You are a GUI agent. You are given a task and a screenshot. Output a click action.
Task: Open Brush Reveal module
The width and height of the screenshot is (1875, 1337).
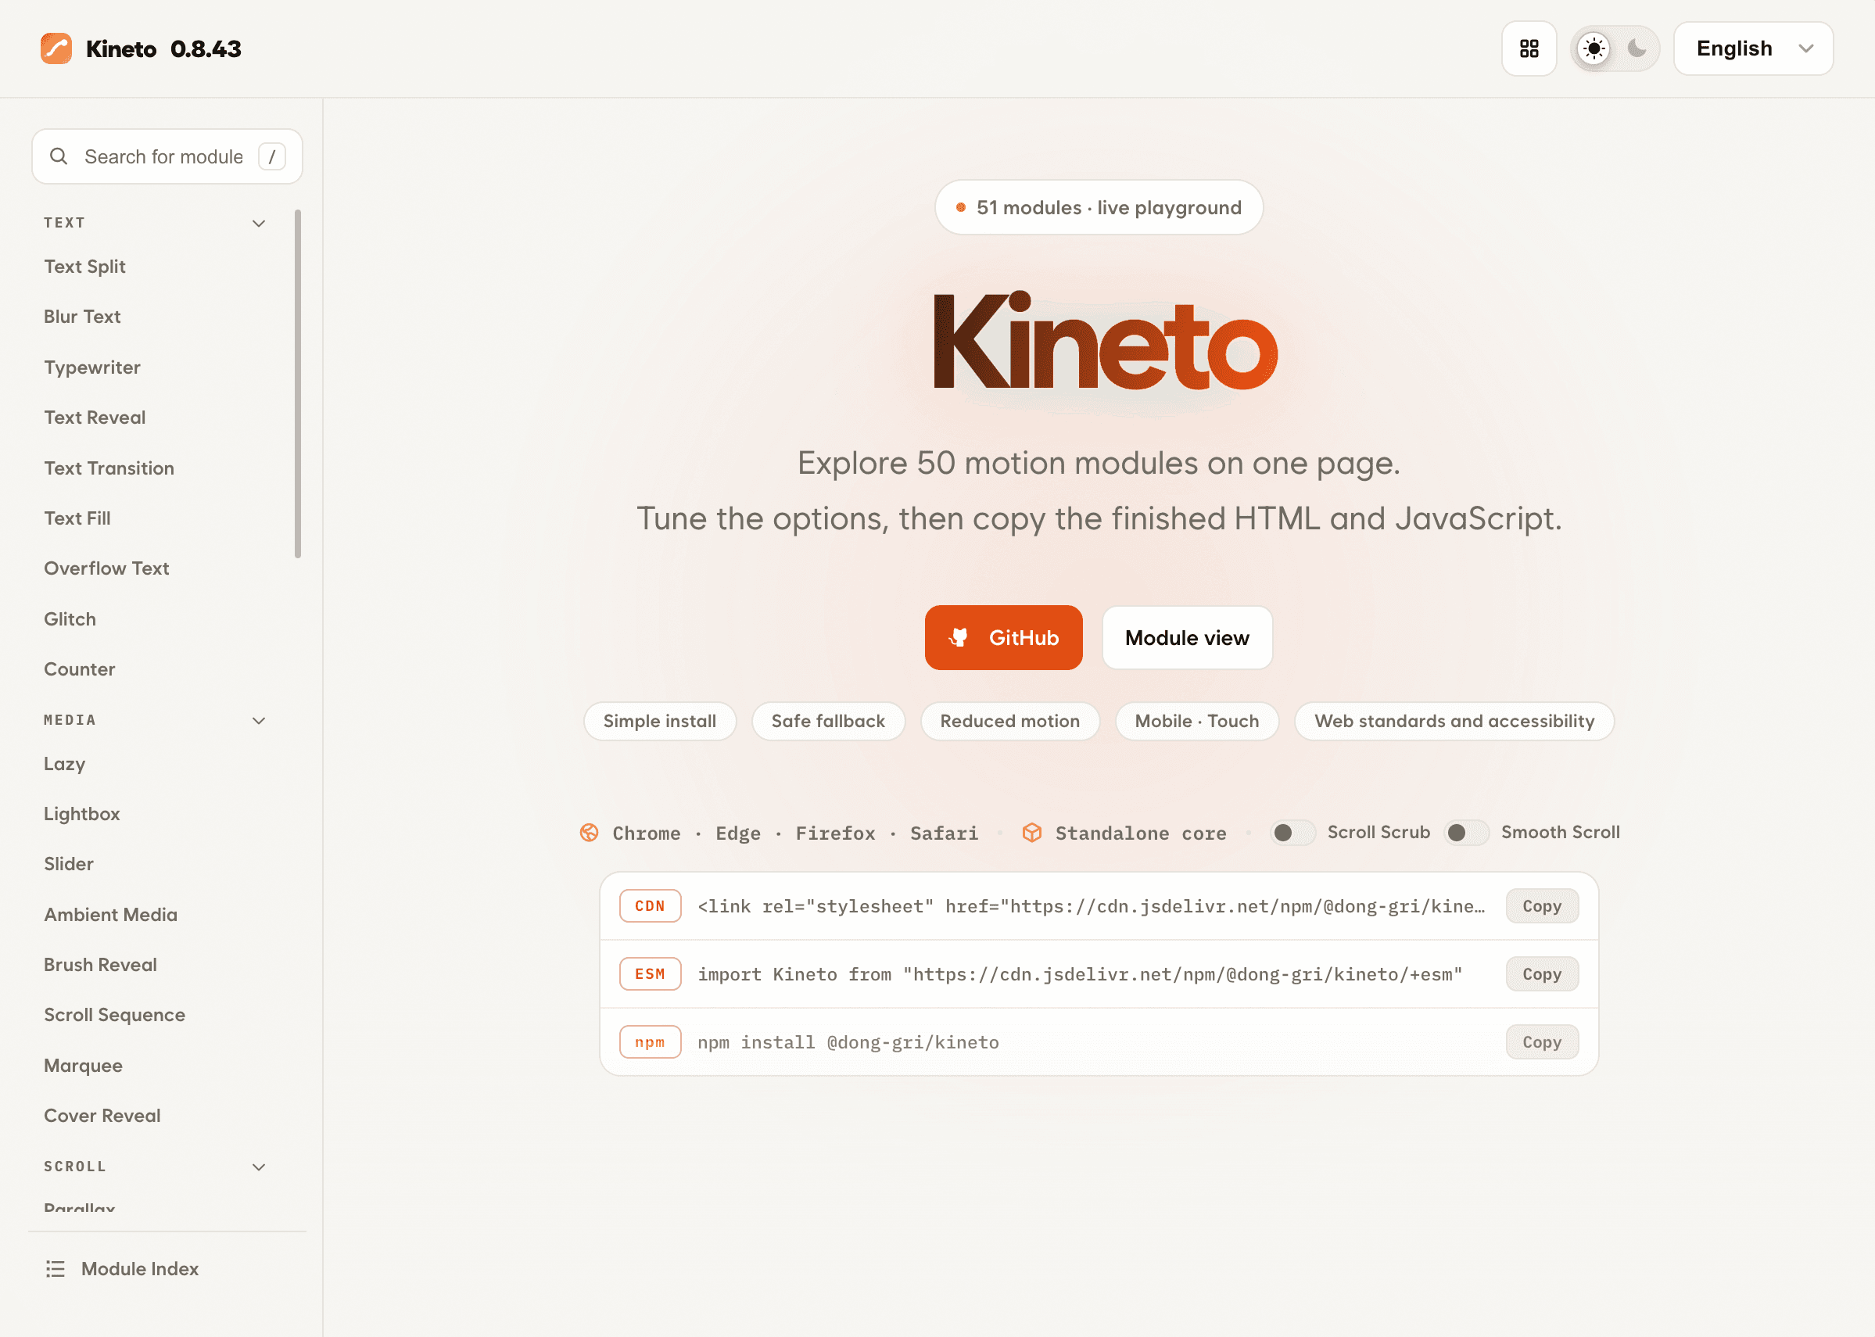[100, 965]
